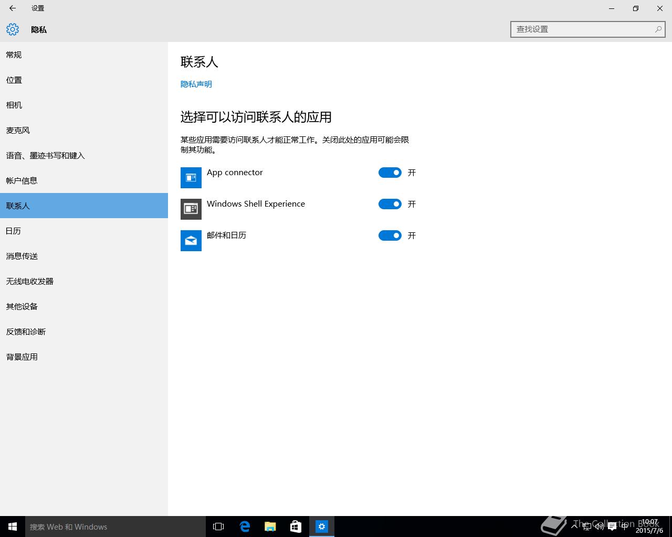Open the Windows Start menu
This screenshot has height=537, width=672.
point(13,527)
